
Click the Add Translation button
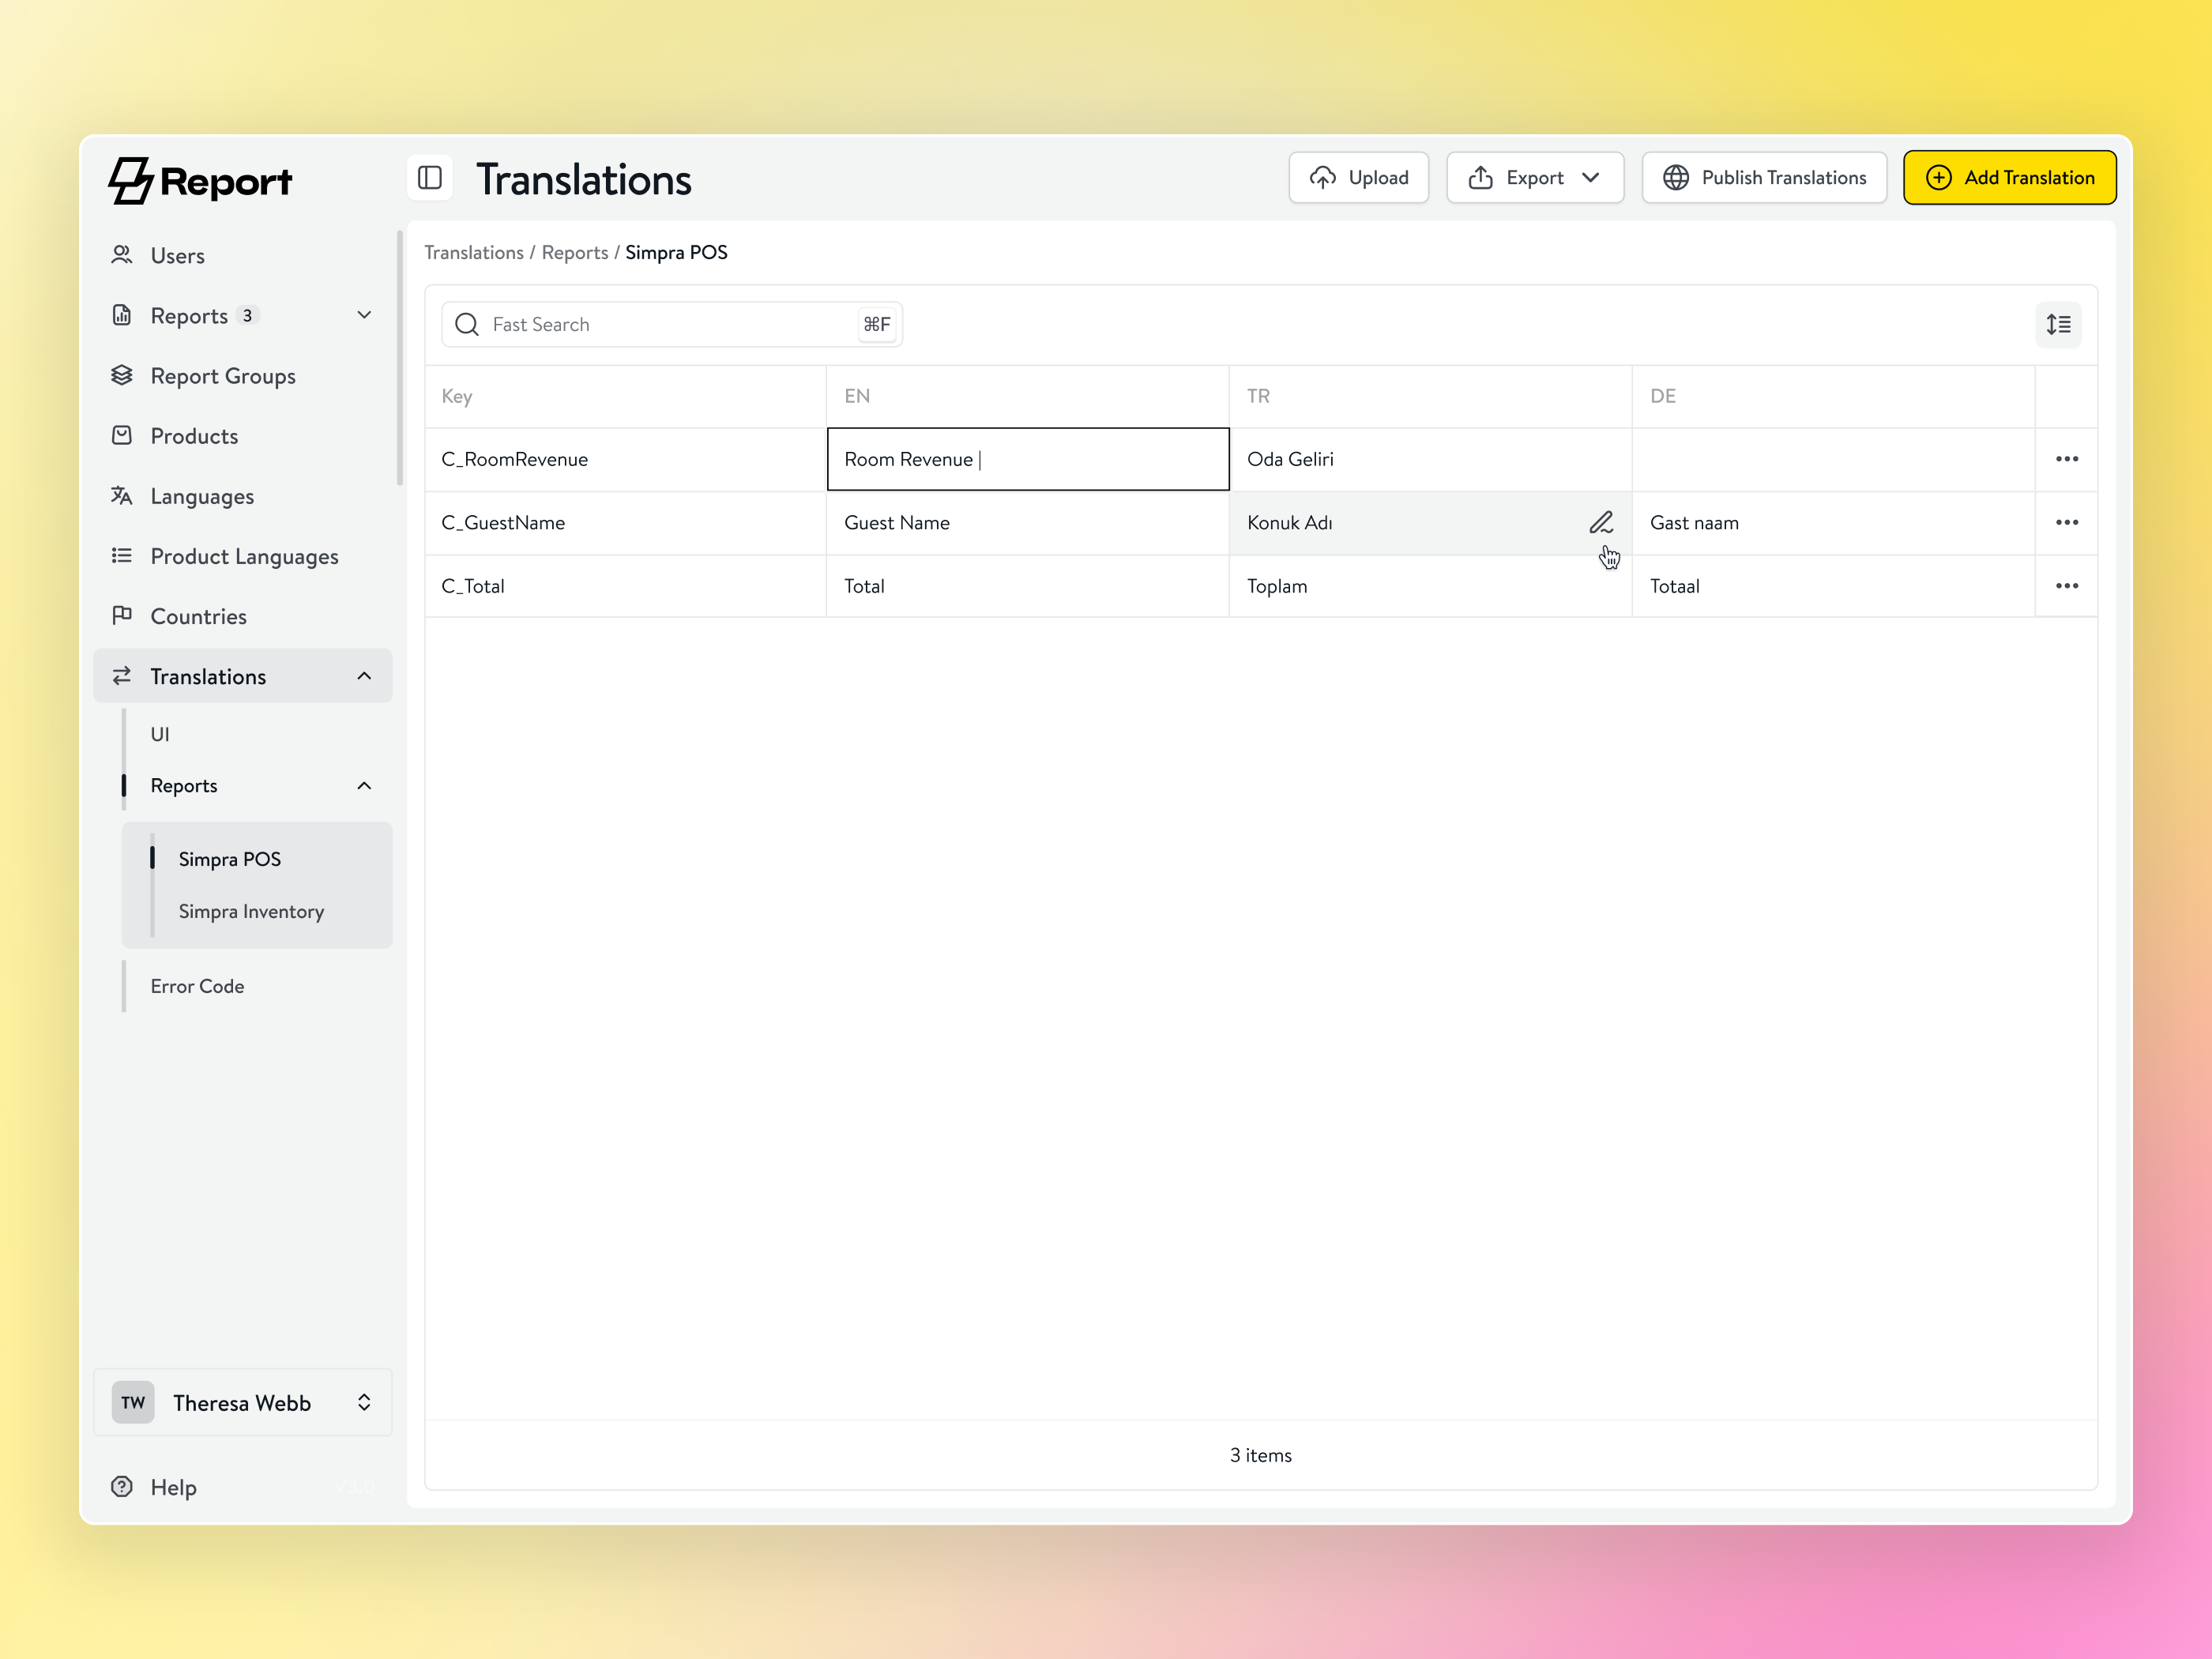[2009, 177]
